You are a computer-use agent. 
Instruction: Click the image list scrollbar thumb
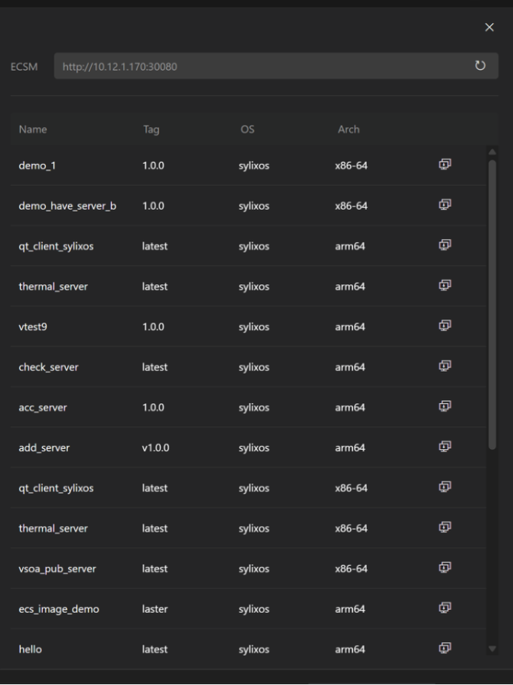coord(492,304)
